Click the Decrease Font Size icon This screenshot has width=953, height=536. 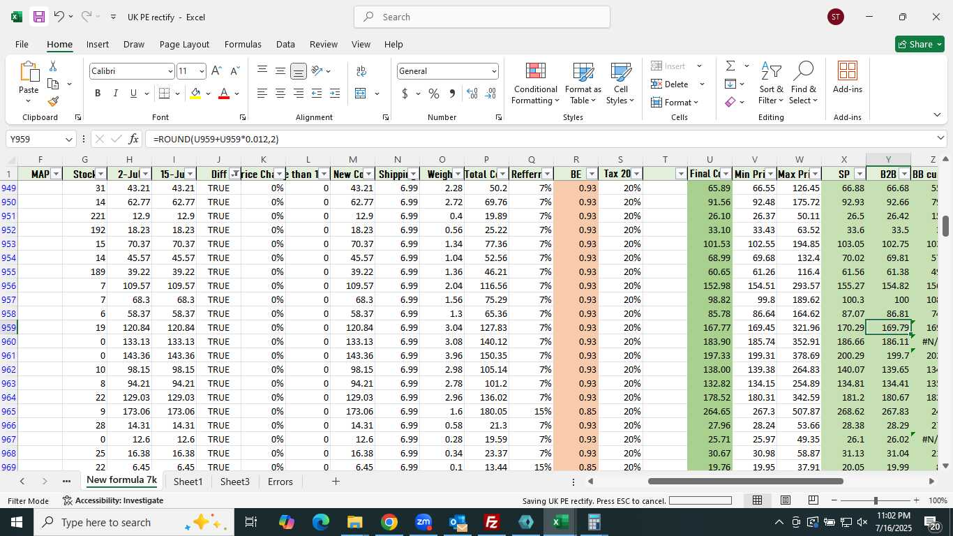(x=234, y=70)
